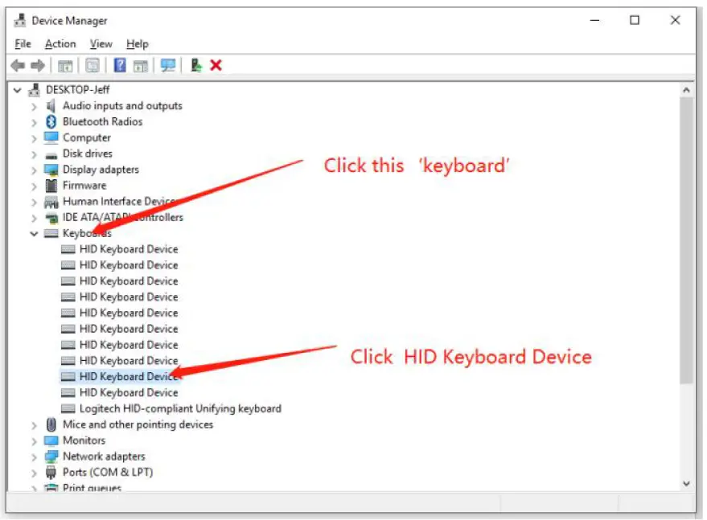
Task: Click the Computer category monitor icon
Action: tap(51, 137)
